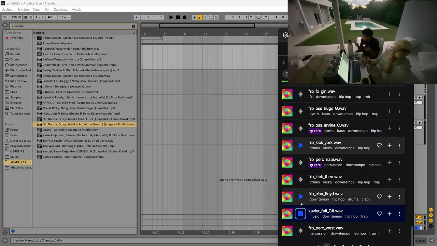
Task: Select the Clips category
Action: tap(14, 92)
